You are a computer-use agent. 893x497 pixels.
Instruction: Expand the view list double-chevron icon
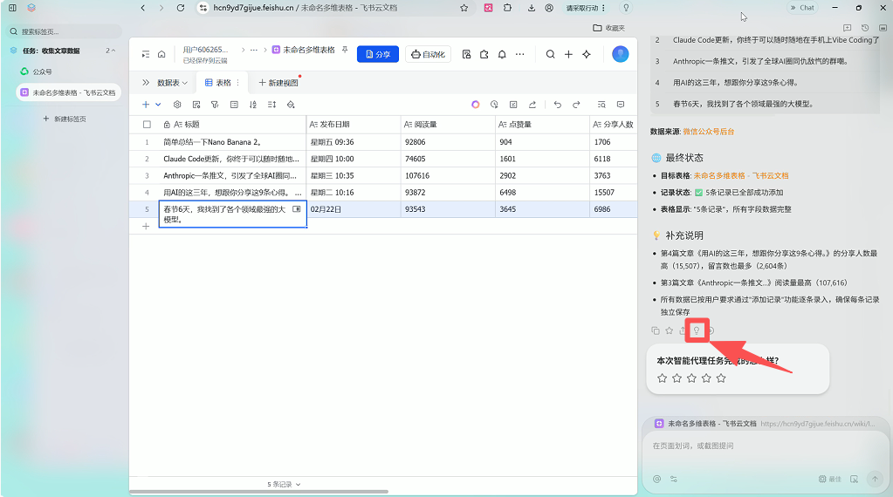point(146,83)
